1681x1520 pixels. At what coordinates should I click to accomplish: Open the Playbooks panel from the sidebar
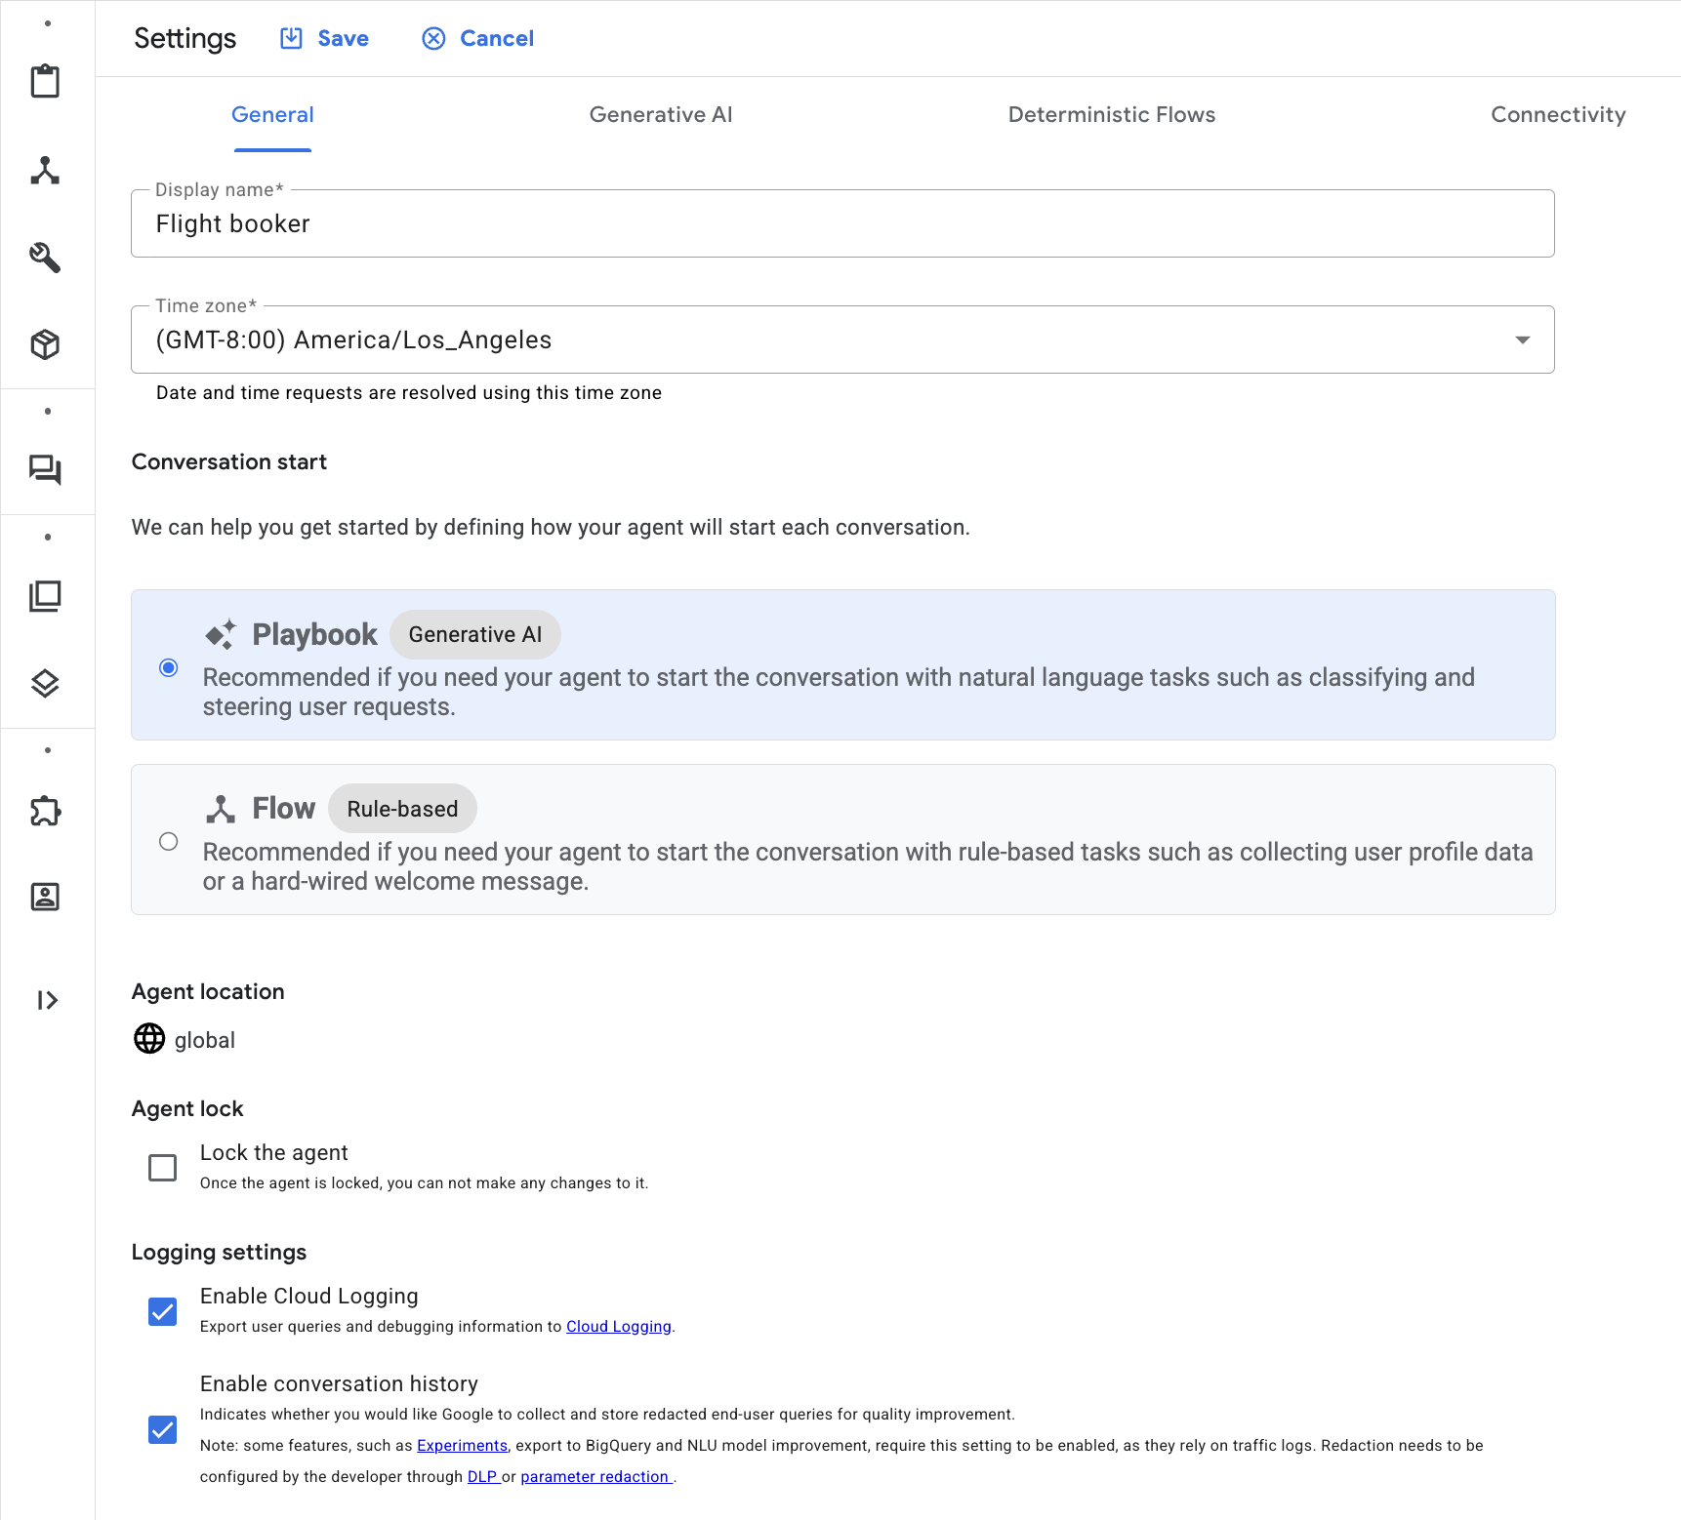(46, 82)
